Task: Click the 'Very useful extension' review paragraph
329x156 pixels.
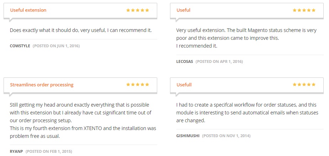Action: click(246, 38)
